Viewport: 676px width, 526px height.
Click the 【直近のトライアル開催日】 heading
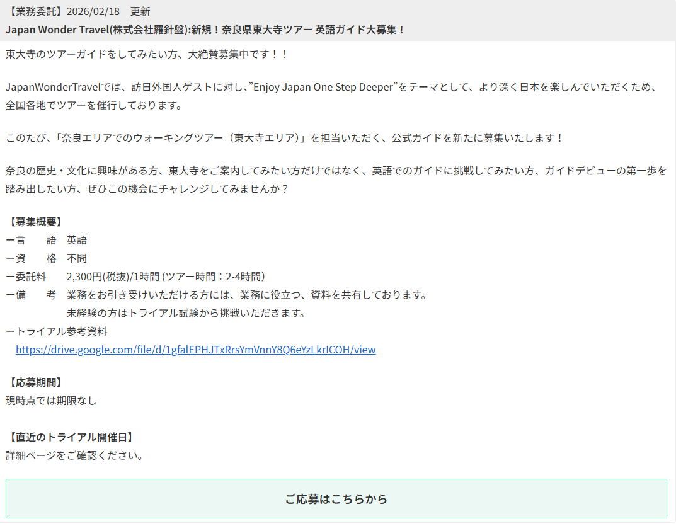pyautogui.click(x=71, y=437)
